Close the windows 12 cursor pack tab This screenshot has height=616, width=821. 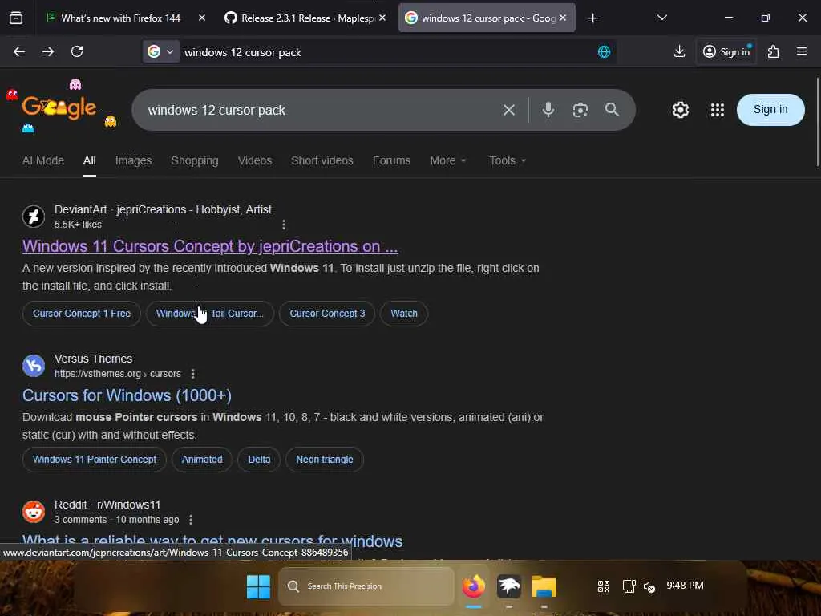click(563, 18)
